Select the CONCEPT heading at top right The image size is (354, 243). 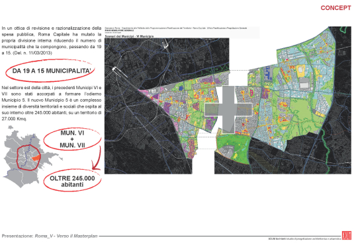point(335,8)
